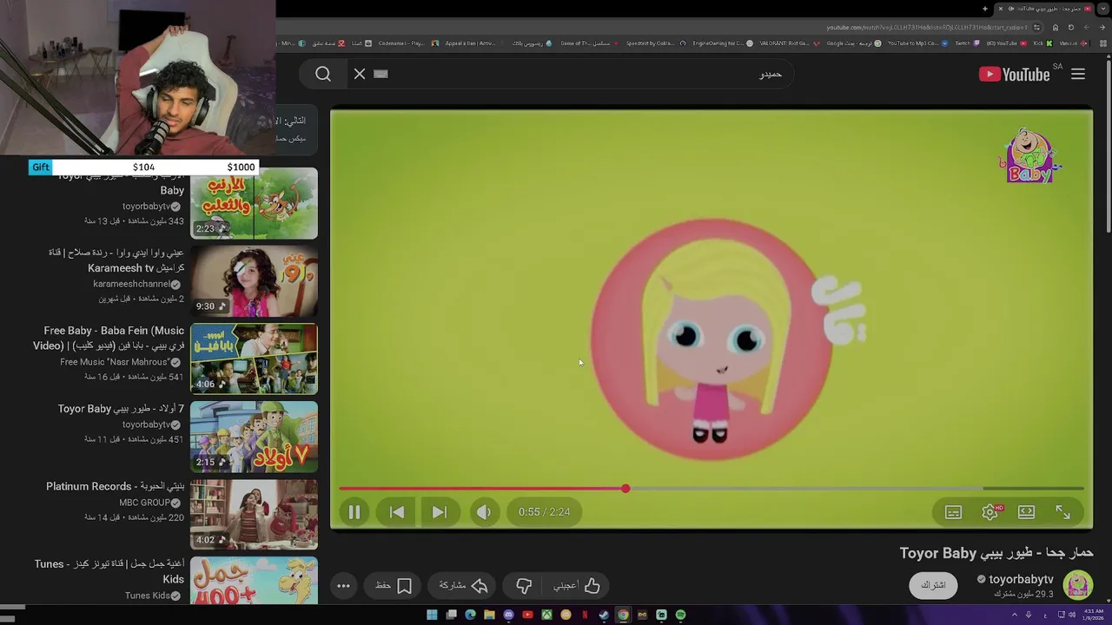
Task: Open the '7 أولاد - Toyor Baby' title
Action: pos(121,409)
